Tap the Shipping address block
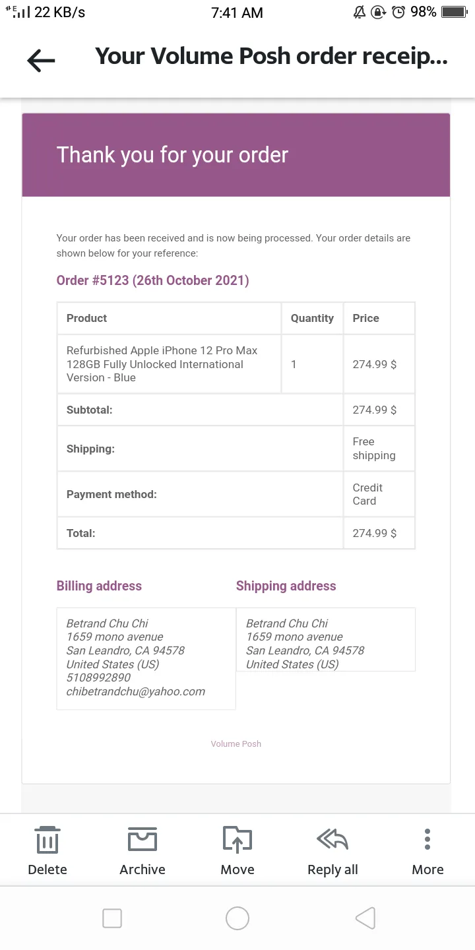 coord(326,639)
